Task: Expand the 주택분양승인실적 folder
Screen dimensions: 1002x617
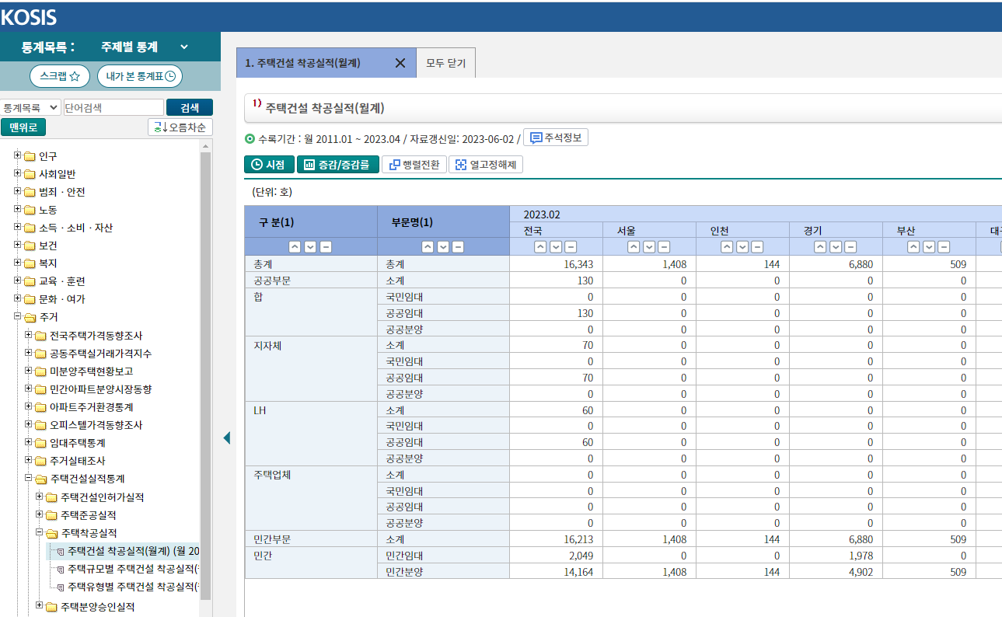Action: coord(40,606)
